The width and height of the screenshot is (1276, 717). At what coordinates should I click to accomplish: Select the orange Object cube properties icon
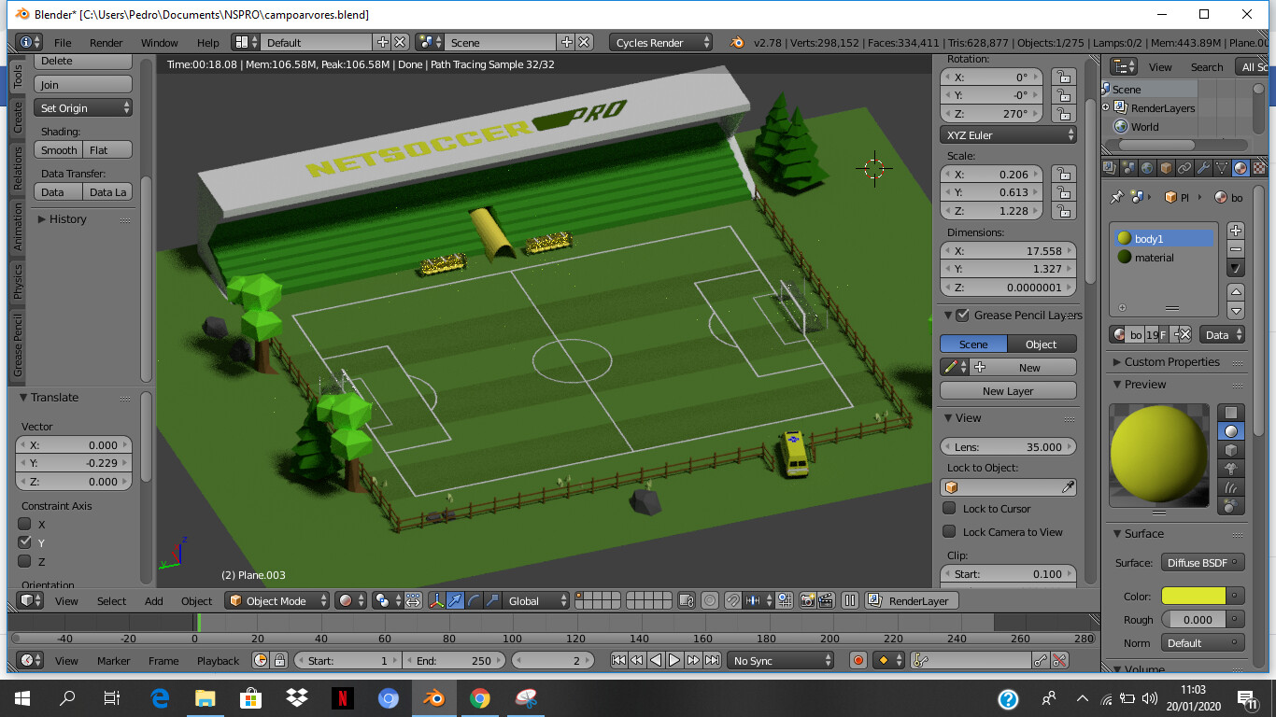pos(1167,168)
